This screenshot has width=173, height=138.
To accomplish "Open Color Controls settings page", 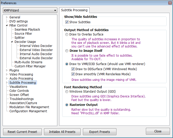I will [19, 91].
